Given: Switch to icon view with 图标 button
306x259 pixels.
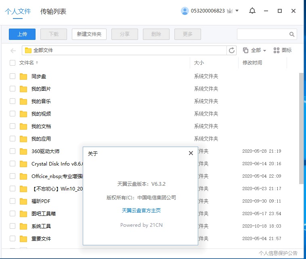Looking at the screenshot, I should 283,50.
